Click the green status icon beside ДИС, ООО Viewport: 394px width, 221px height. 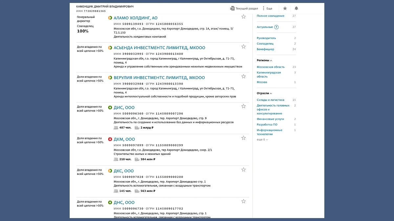click(110, 108)
